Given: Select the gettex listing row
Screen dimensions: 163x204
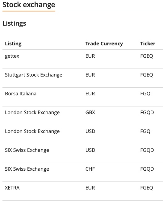Looking at the screenshot, I should click(83, 59).
